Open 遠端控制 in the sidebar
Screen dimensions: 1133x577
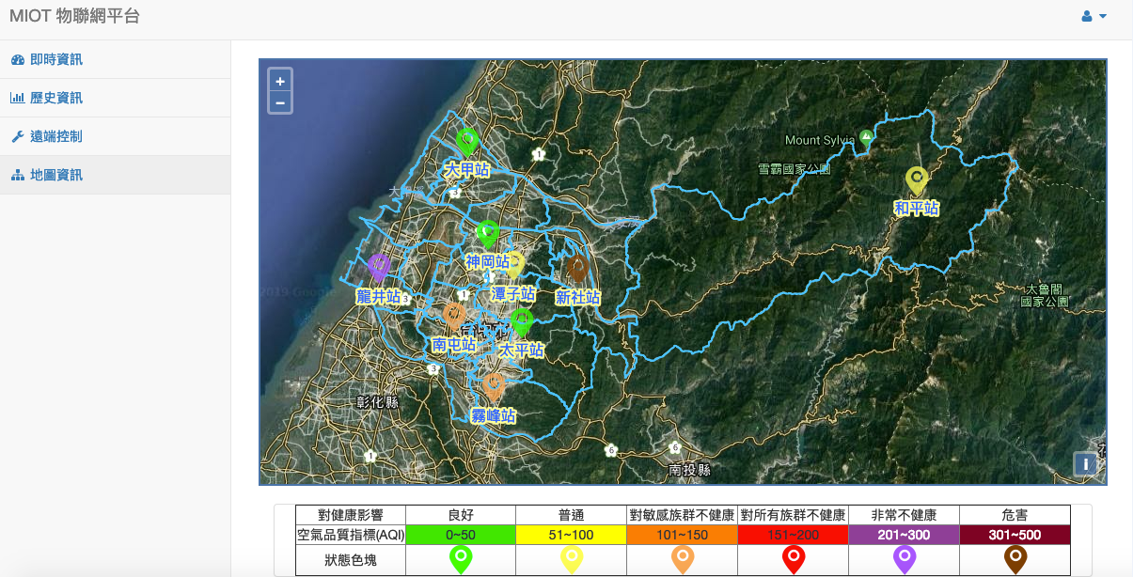coord(56,136)
